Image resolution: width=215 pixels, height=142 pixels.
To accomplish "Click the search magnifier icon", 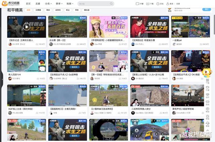I will click(x=111, y=4).
